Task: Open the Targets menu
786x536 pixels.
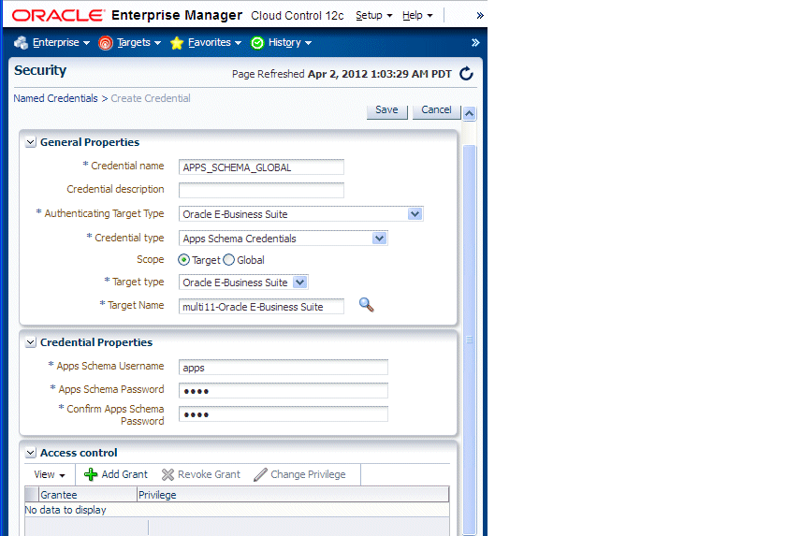Action: [x=138, y=43]
